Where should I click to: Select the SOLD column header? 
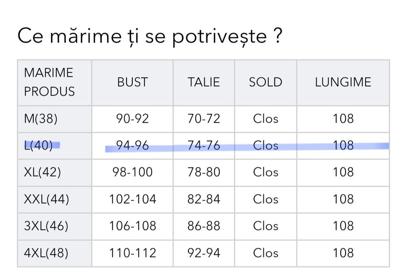[265, 82]
